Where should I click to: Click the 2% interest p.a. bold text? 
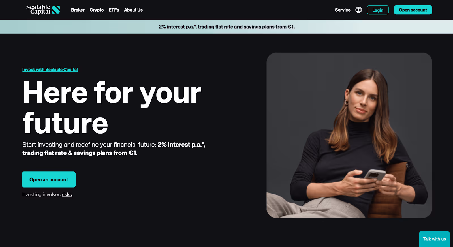(181, 145)
